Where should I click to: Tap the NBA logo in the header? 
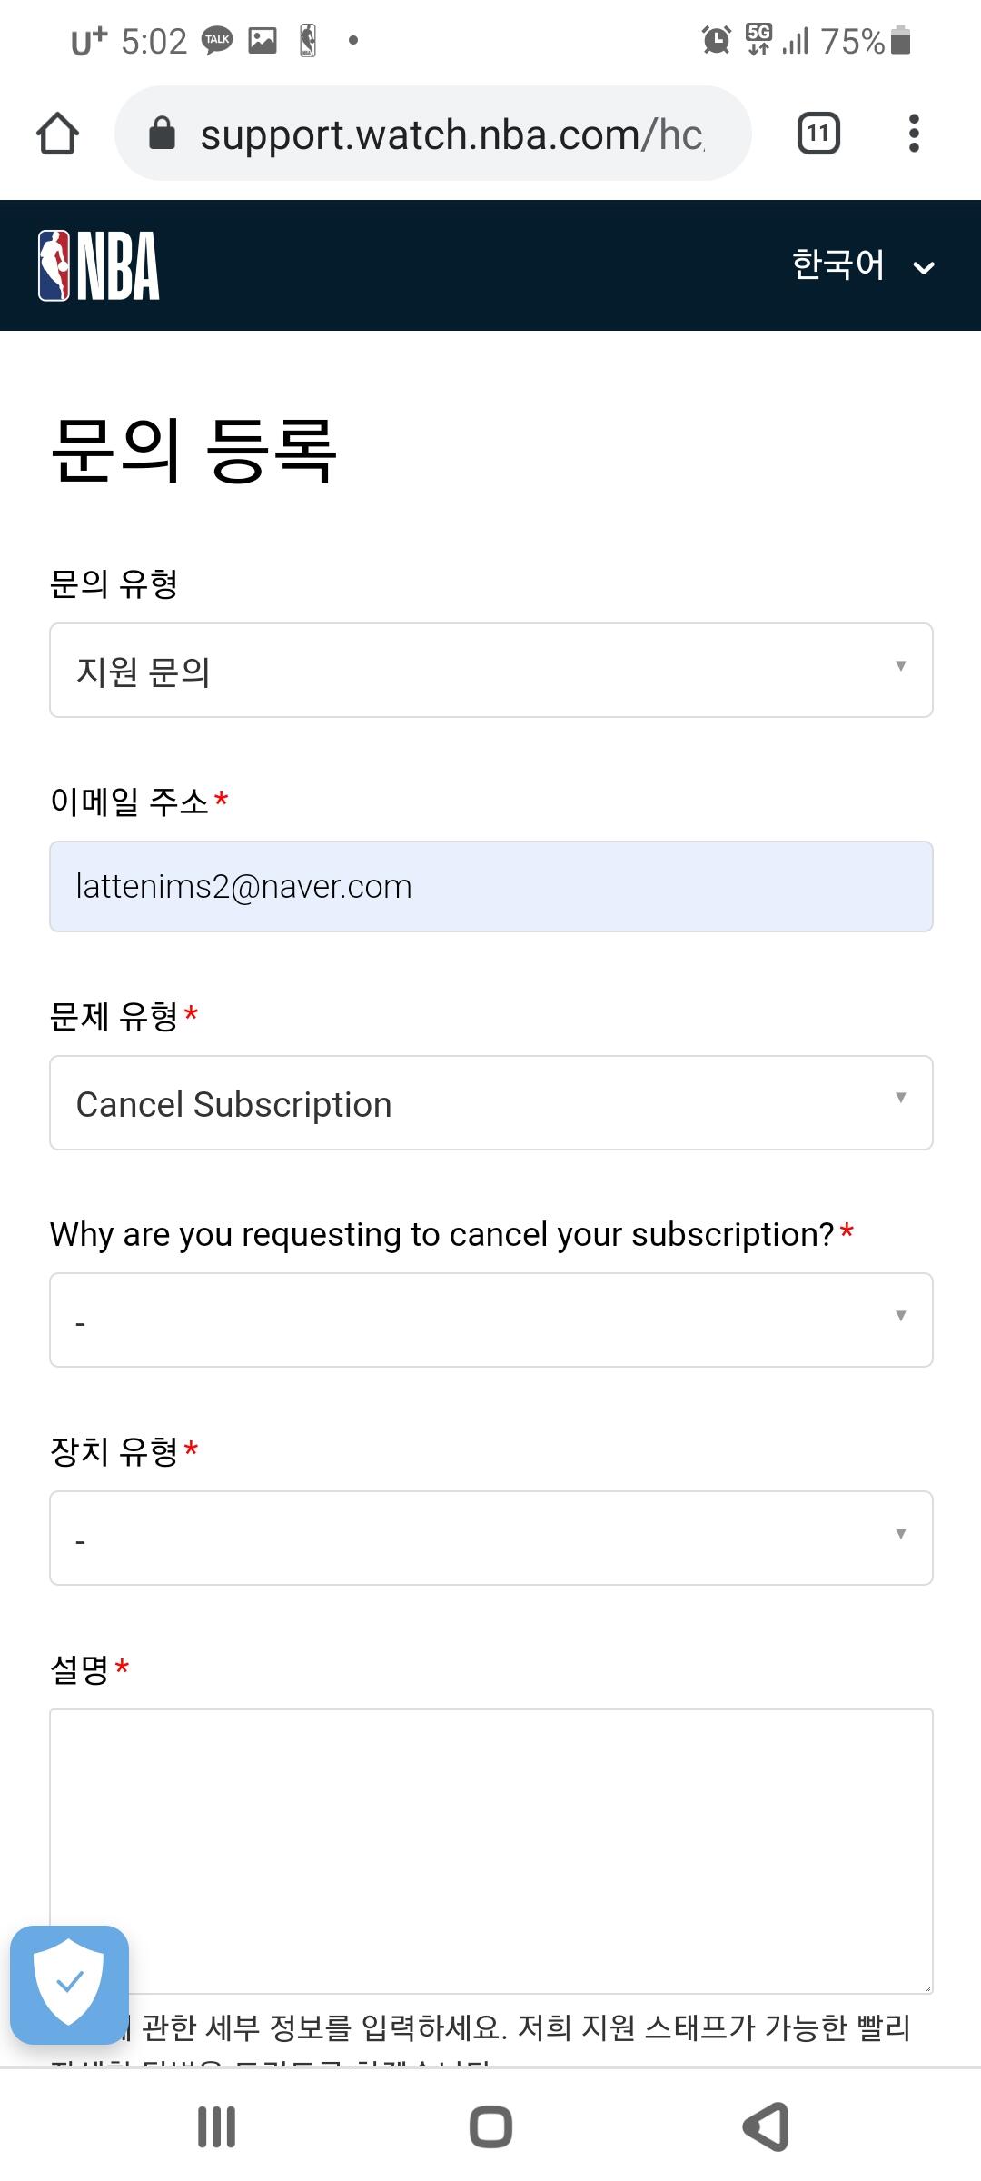[99, 265]
